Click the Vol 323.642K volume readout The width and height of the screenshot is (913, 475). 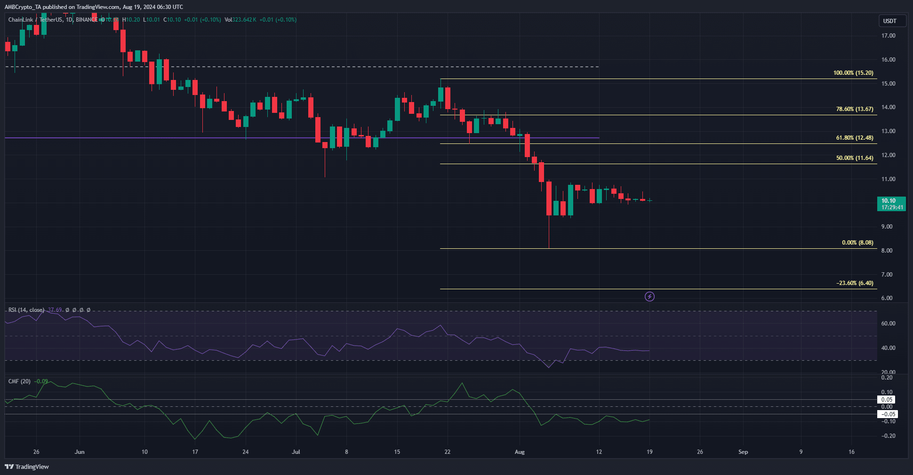[x=240, y=20]
